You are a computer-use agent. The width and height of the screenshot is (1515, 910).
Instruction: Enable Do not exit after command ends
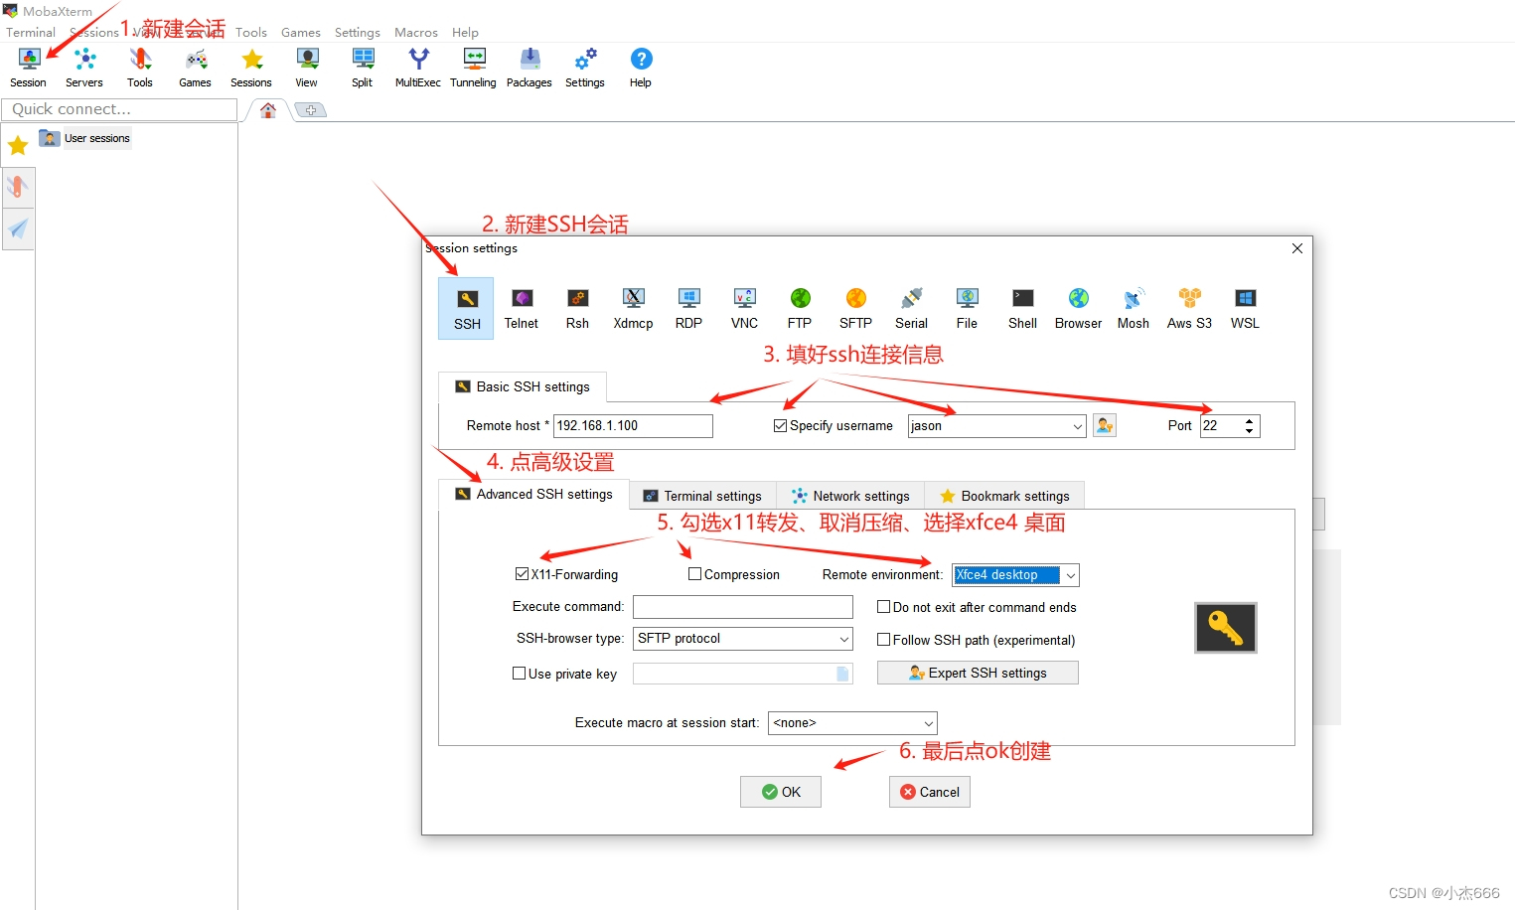click(x=883, y=607)
